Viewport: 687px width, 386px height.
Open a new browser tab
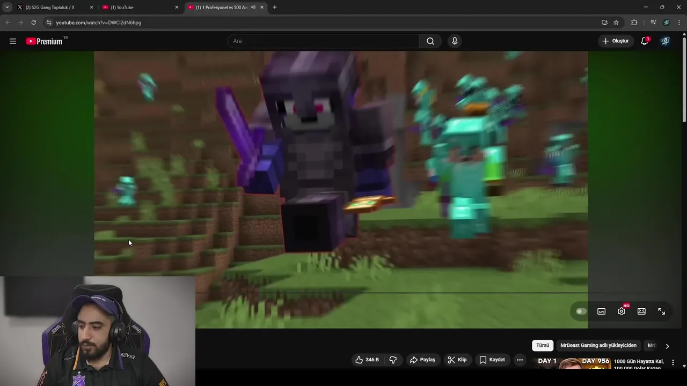(x=275, y=8)
